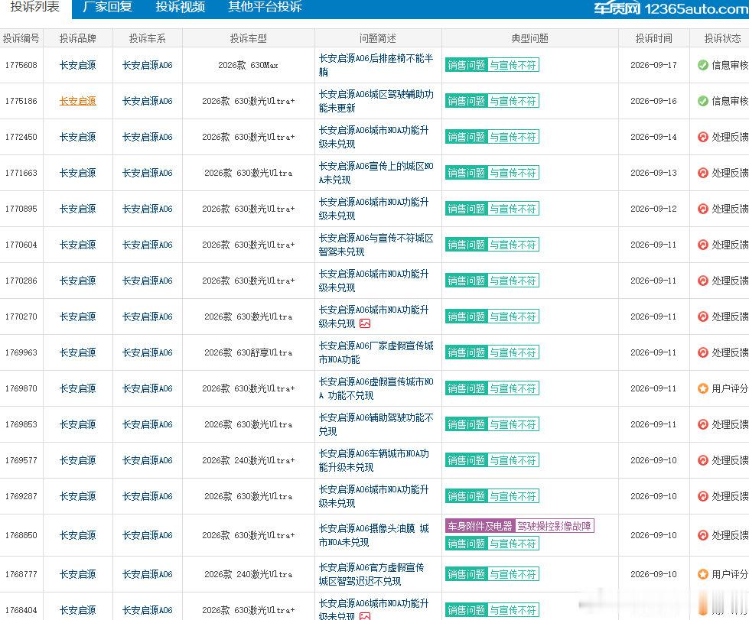Click 长安启源A06 series link in row 1775608
Viewport: 749px width, 620px height.
coord(147,66)
